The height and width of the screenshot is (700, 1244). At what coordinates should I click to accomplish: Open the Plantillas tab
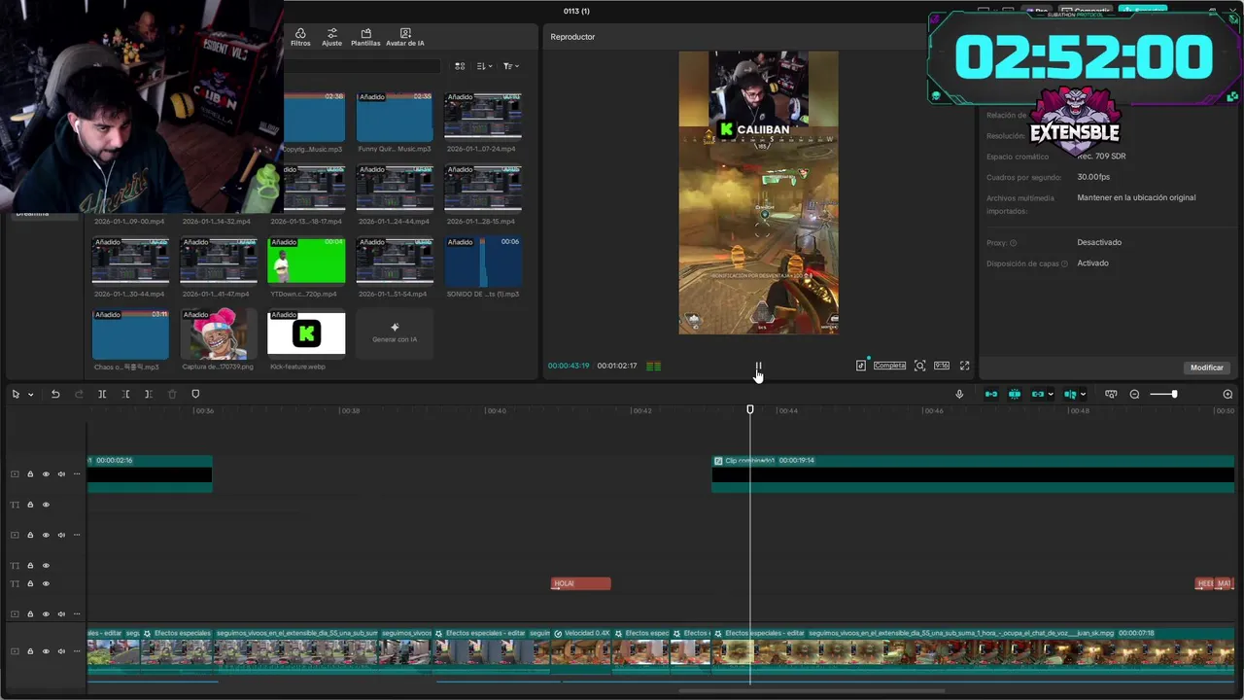coord(365,37)
